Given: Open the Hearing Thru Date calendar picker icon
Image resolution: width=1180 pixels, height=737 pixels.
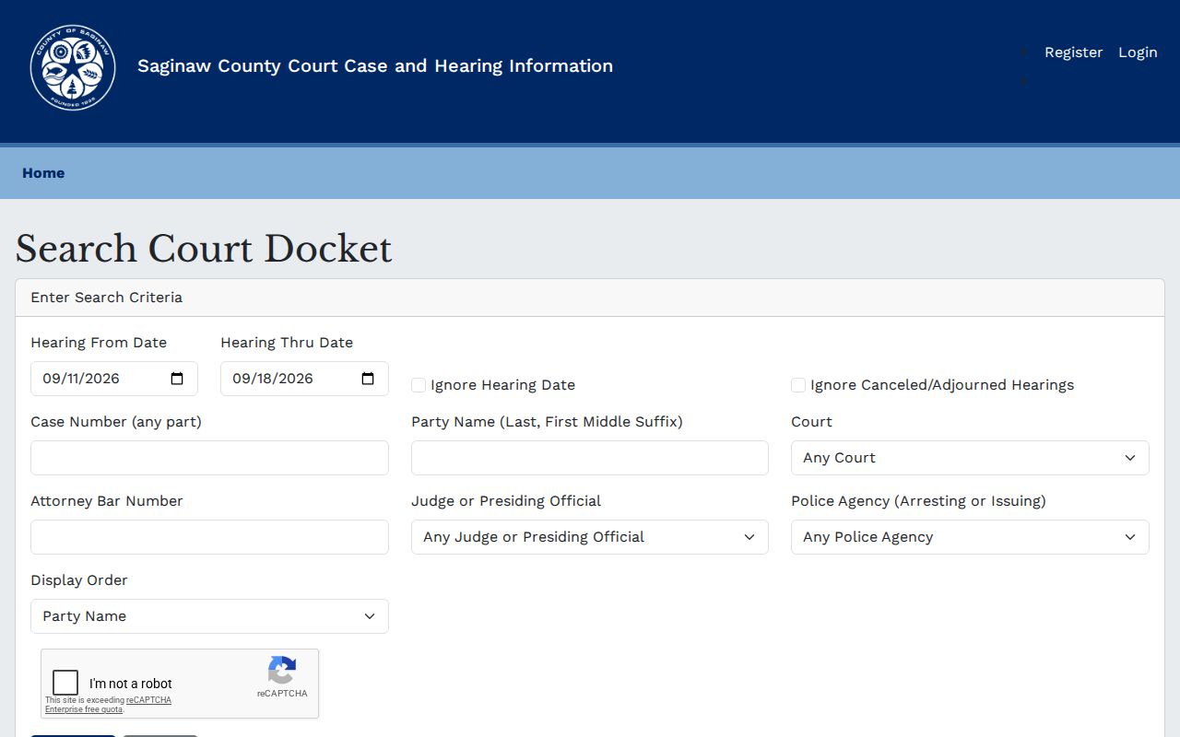Looking at the screenshot, I should [368, 379].
